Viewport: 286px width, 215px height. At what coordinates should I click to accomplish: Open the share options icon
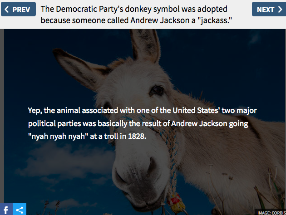pos(20,209)
